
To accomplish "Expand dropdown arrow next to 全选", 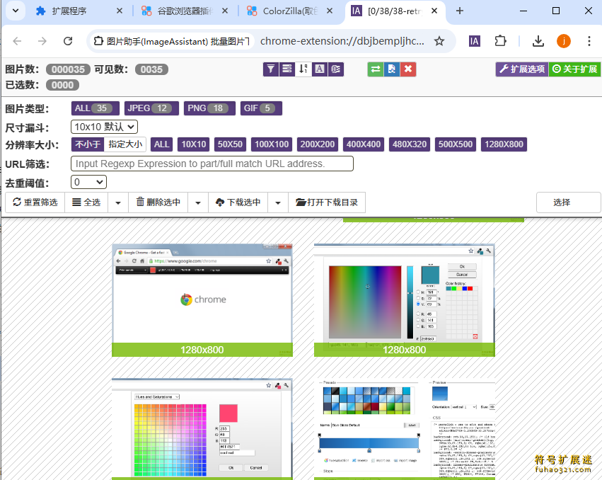I will [x=118, y=202].
